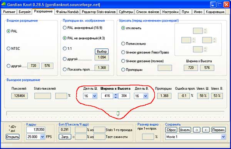Click the Открыть button
Viewport: 231px width, 149px height.
[x=13, y=137]
